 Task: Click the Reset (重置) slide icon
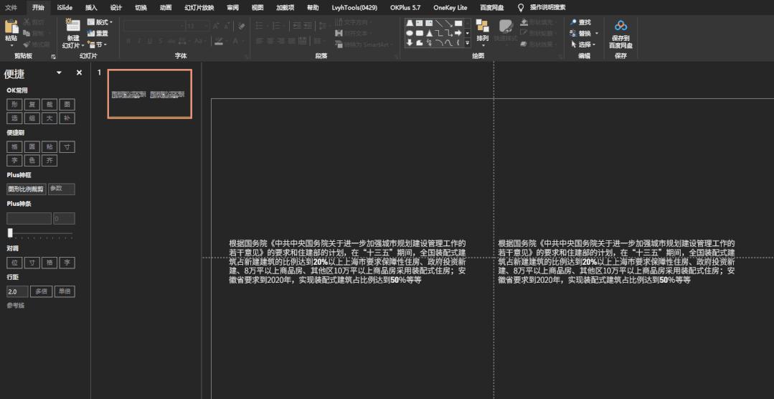(91, 33)
